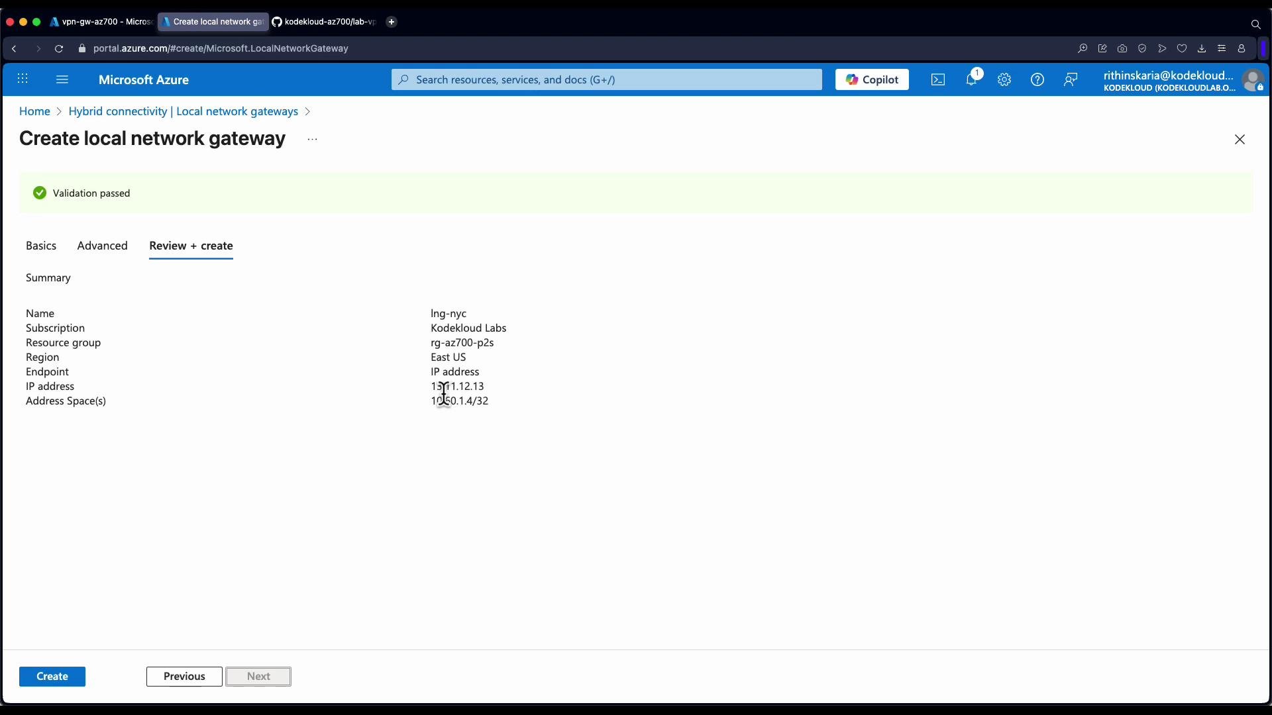Reload the Azure portal page

[x=59, y=49]
